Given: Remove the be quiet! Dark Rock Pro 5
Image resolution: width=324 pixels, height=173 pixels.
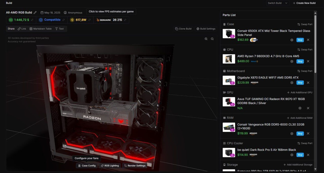Looking at the screenshot, I should 308,155.
